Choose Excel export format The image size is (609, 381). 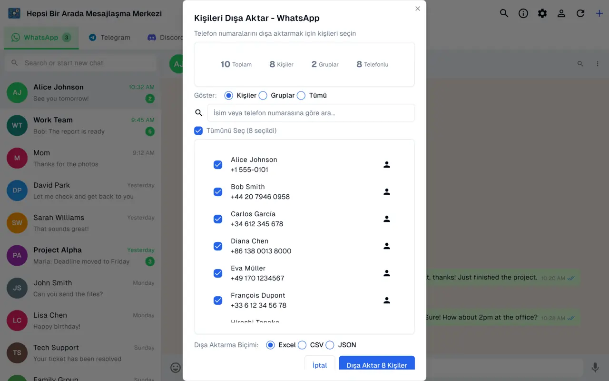coord(270,345)
